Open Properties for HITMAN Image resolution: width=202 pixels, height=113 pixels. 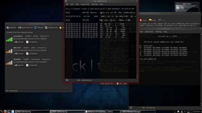(x=32, y=65)
